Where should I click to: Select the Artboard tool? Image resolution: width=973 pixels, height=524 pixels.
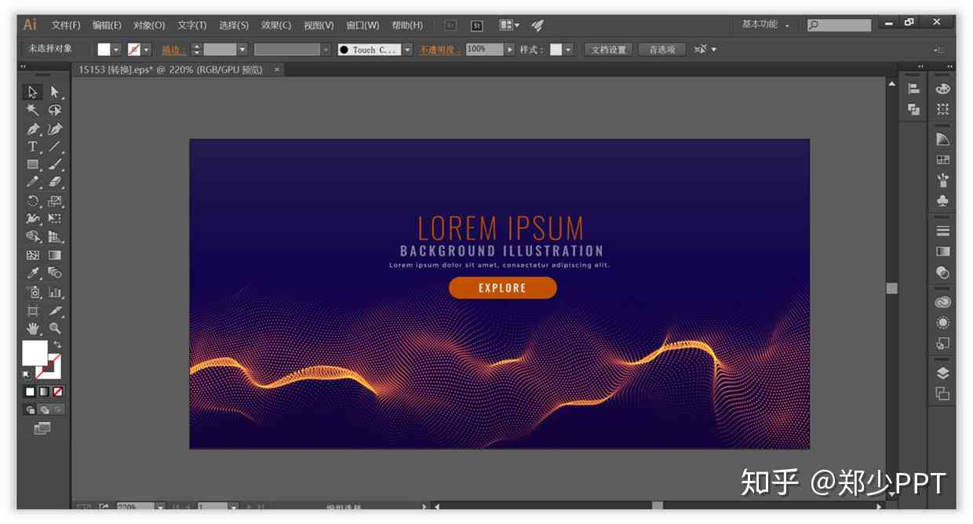click(32, 310)
